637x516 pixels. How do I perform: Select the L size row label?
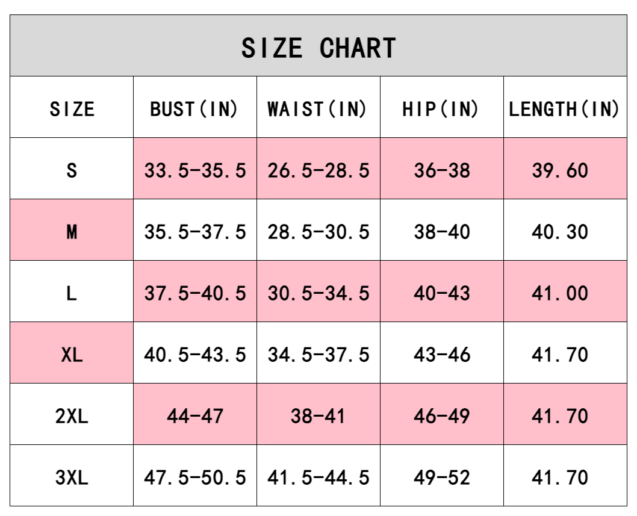coord(72,293)
